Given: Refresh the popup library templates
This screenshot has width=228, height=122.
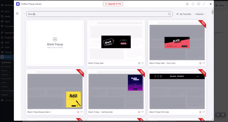Looking at the screenshot, I should 193,4.
